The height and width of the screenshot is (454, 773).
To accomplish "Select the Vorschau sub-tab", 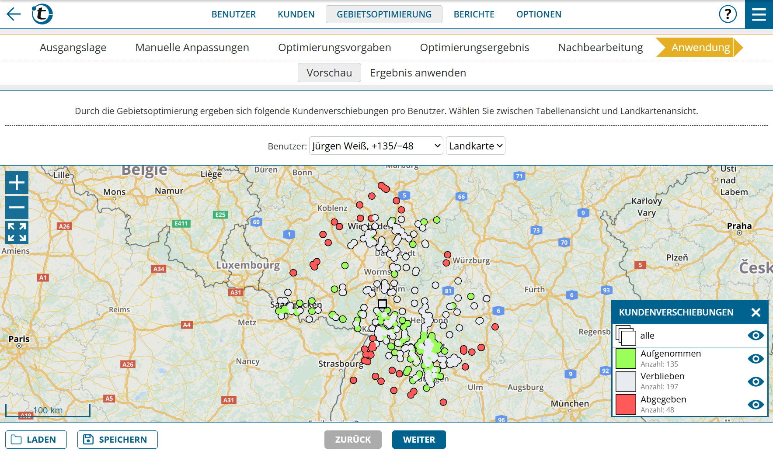I will [329, 73].
